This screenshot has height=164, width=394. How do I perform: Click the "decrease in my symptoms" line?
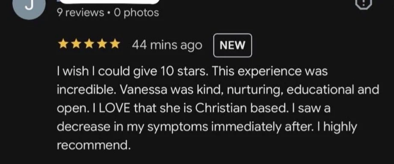pos(133,128)
